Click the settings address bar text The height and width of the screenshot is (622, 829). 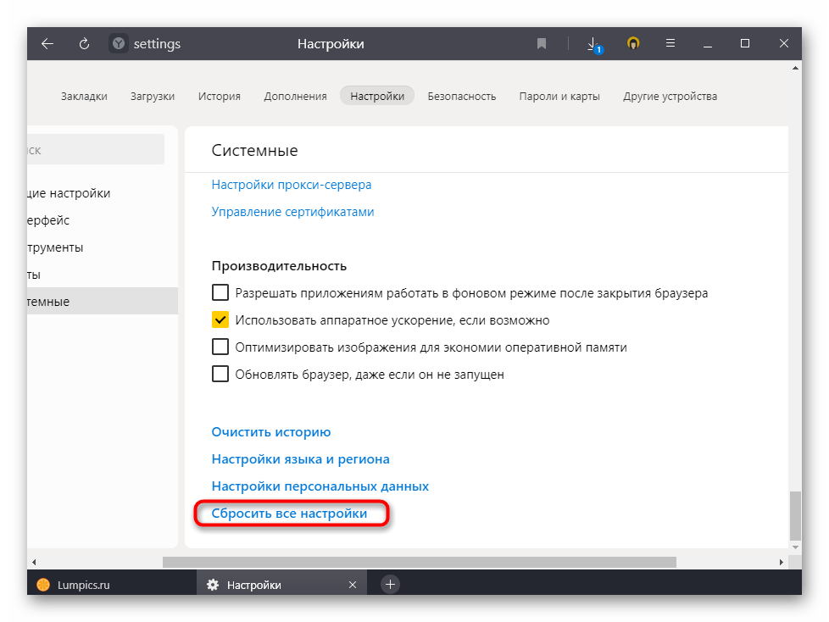157,44
